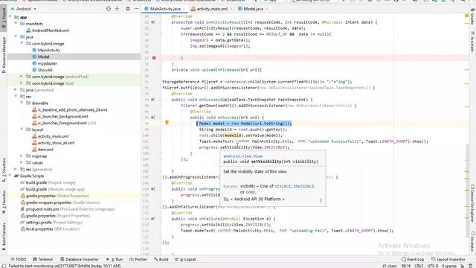The image size is (476, 268).
Task: Click the yellow lightbulb intention icon
Action: point(167,122)
